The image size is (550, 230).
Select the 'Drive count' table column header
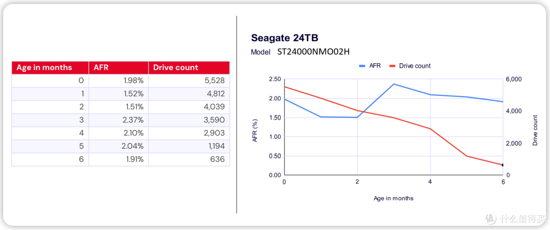pos(189,68)
